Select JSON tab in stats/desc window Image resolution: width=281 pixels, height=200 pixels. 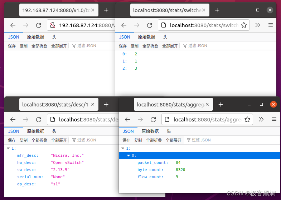point(14,131)
